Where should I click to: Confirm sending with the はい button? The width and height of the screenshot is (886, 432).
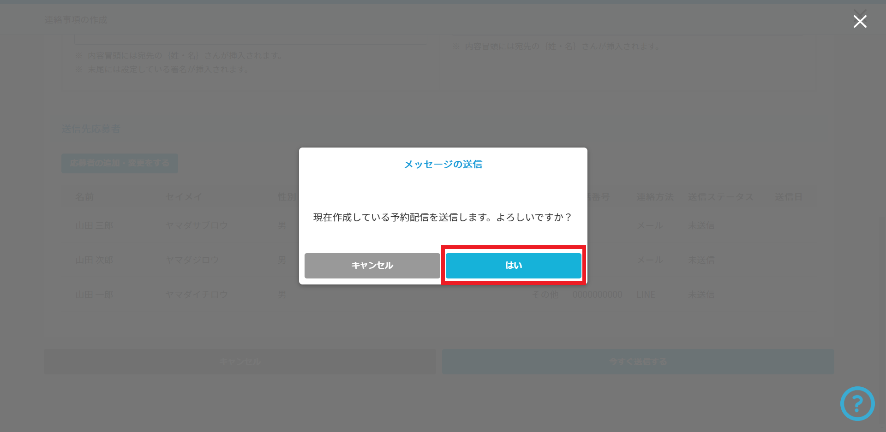(513, 265)
